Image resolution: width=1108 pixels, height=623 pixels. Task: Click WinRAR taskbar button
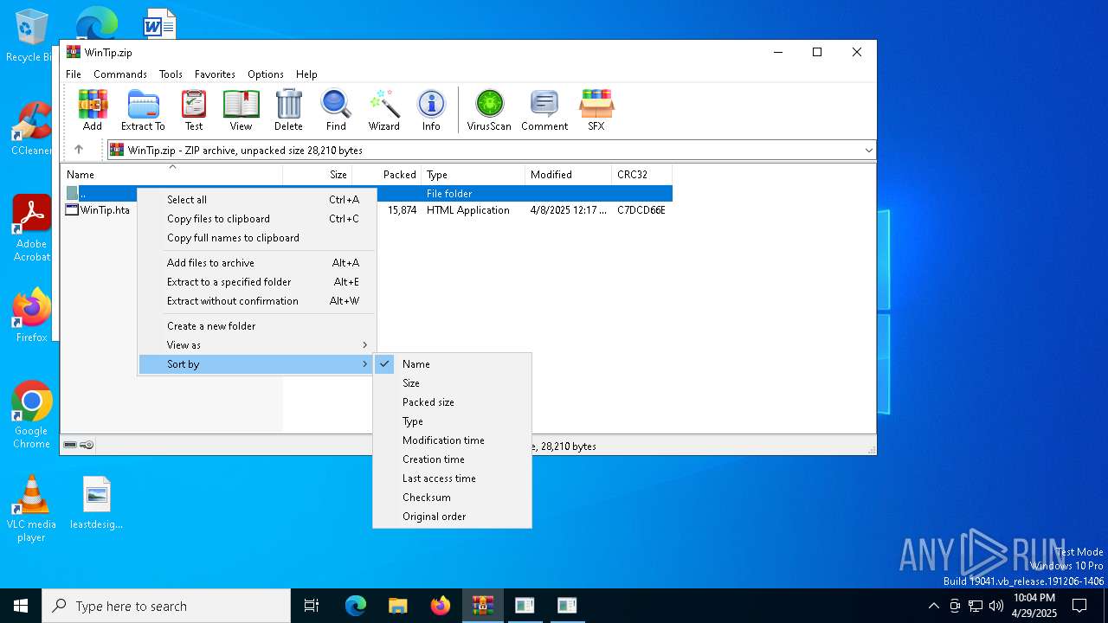(x=482, y=606)
